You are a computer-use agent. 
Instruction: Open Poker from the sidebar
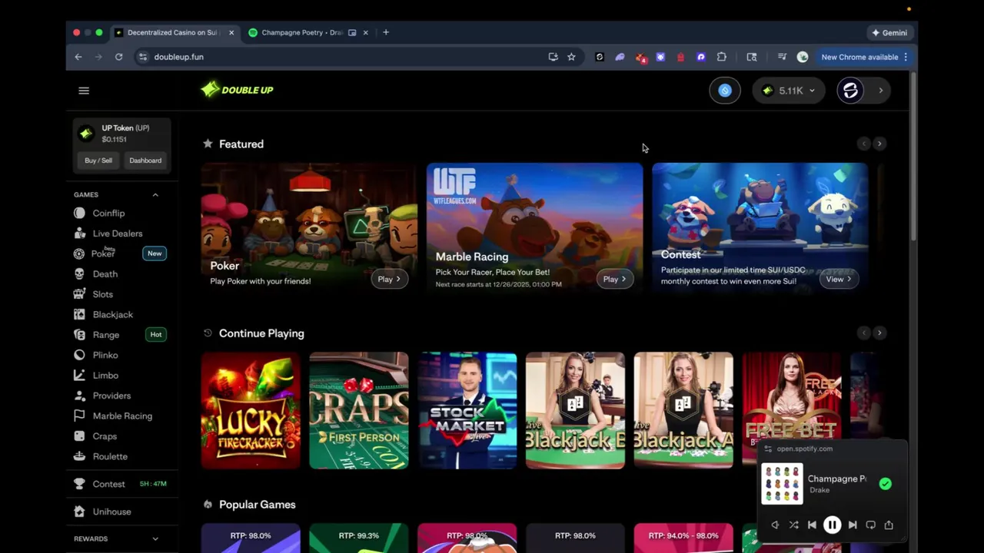point(102,253)
